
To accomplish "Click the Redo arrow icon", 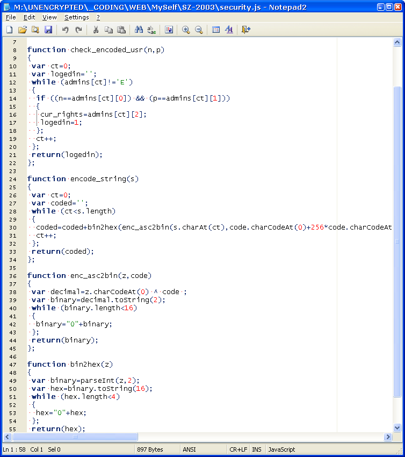I will [78, 30].
